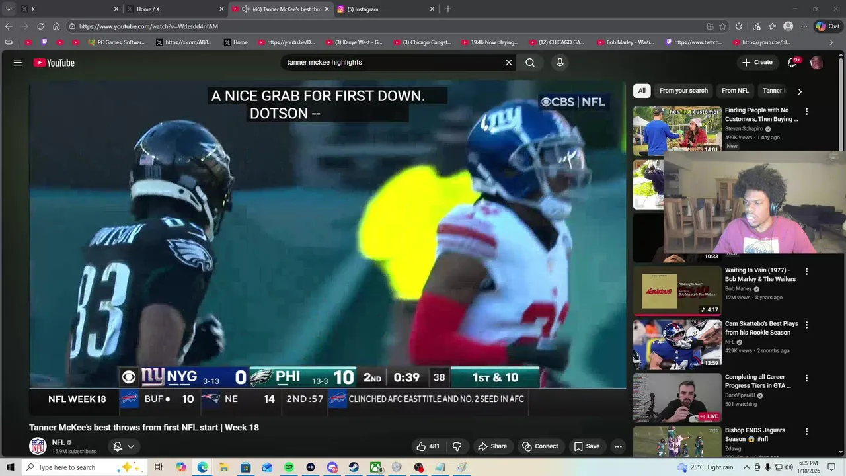Save the video to a playlist
The image size is (846, 476).
(587, 446)
